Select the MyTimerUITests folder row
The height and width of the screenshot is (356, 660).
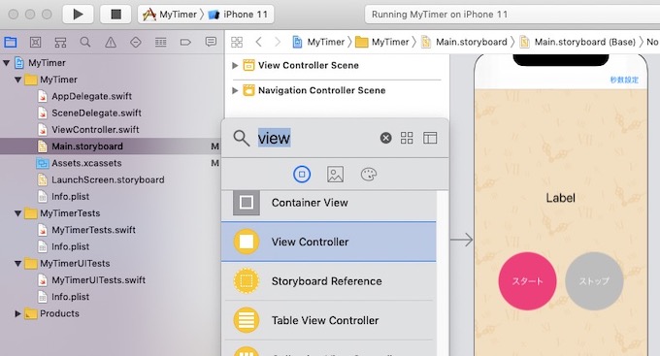tap(75, 264)
